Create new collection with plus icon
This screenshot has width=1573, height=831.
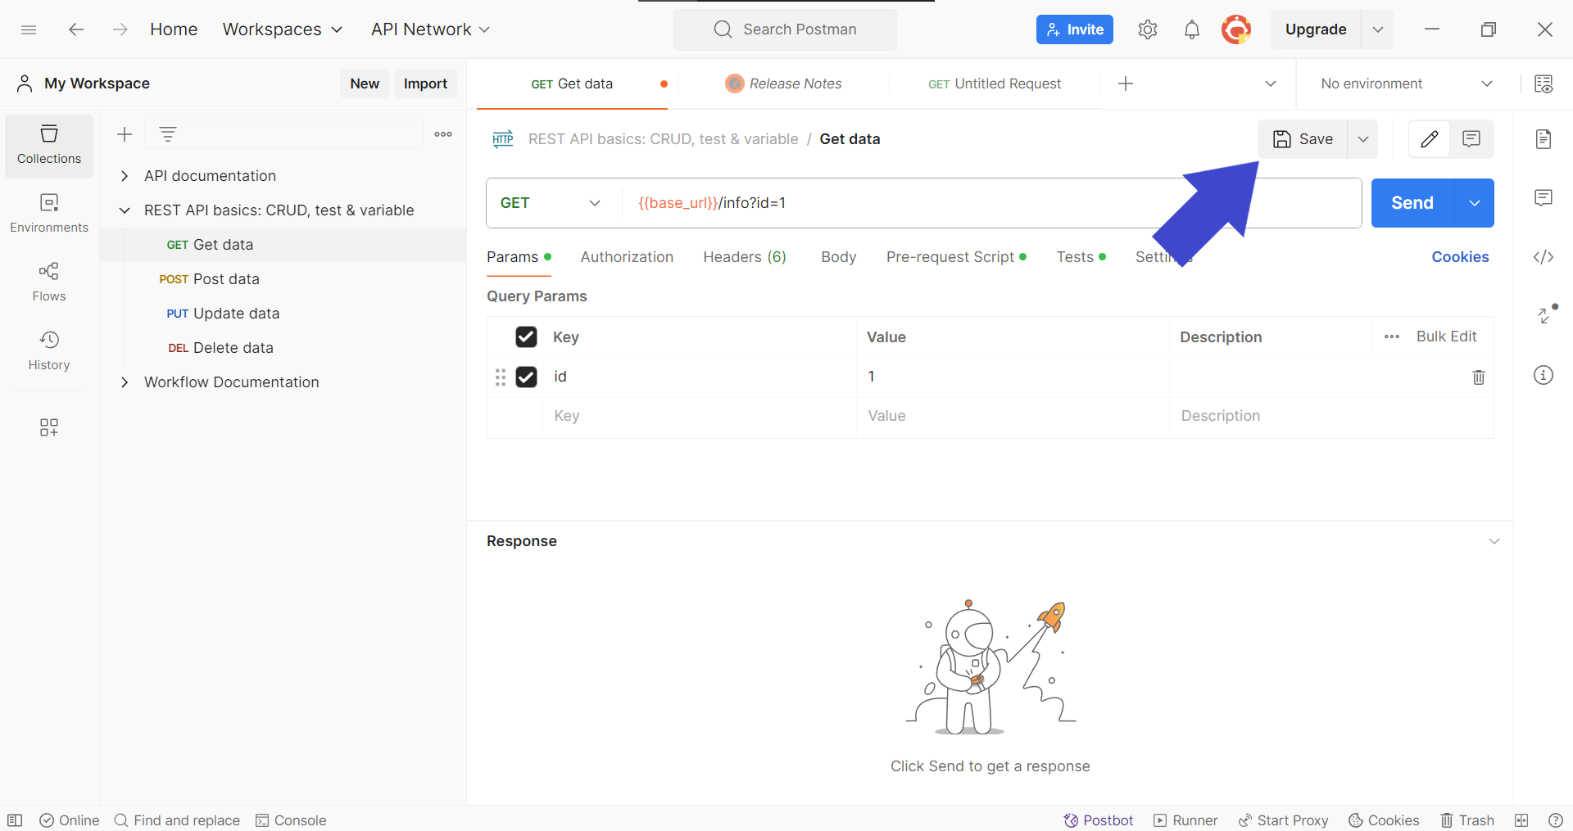[x=125, y=134]
